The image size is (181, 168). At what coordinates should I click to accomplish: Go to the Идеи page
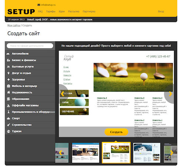click(62, 11)
